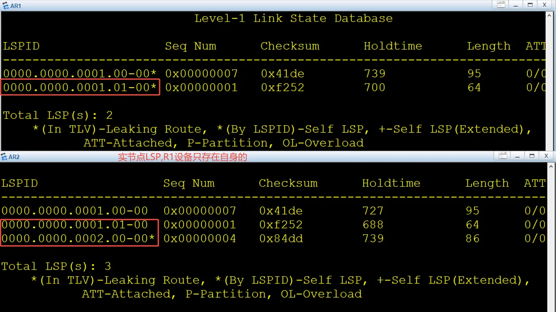Click checksum 0x84dd in AR2

coord(281,239)
